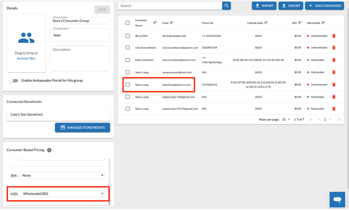Open the chat widget bubble icon
The width and height of the screenshot is (349, 210).
click(337, 200)
